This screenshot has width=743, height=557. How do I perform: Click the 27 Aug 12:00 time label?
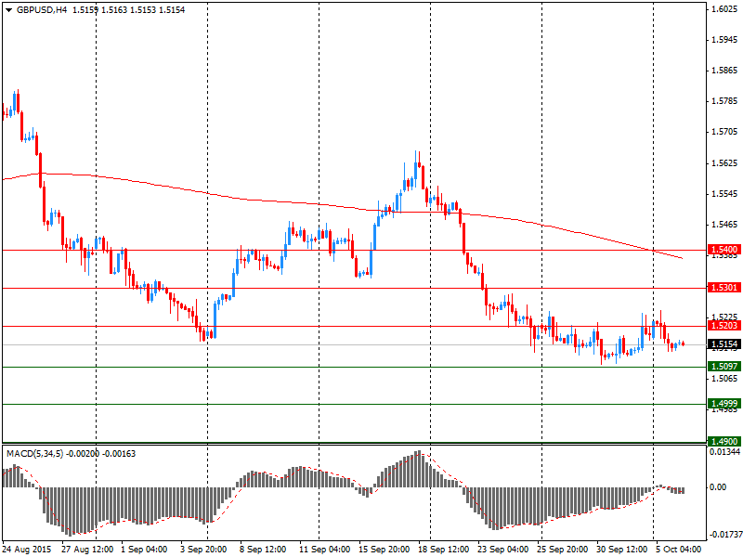point(87,550)
